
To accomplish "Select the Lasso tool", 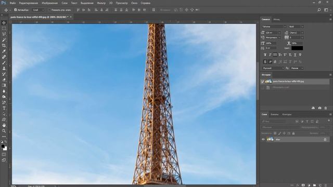I will point(4,34).
